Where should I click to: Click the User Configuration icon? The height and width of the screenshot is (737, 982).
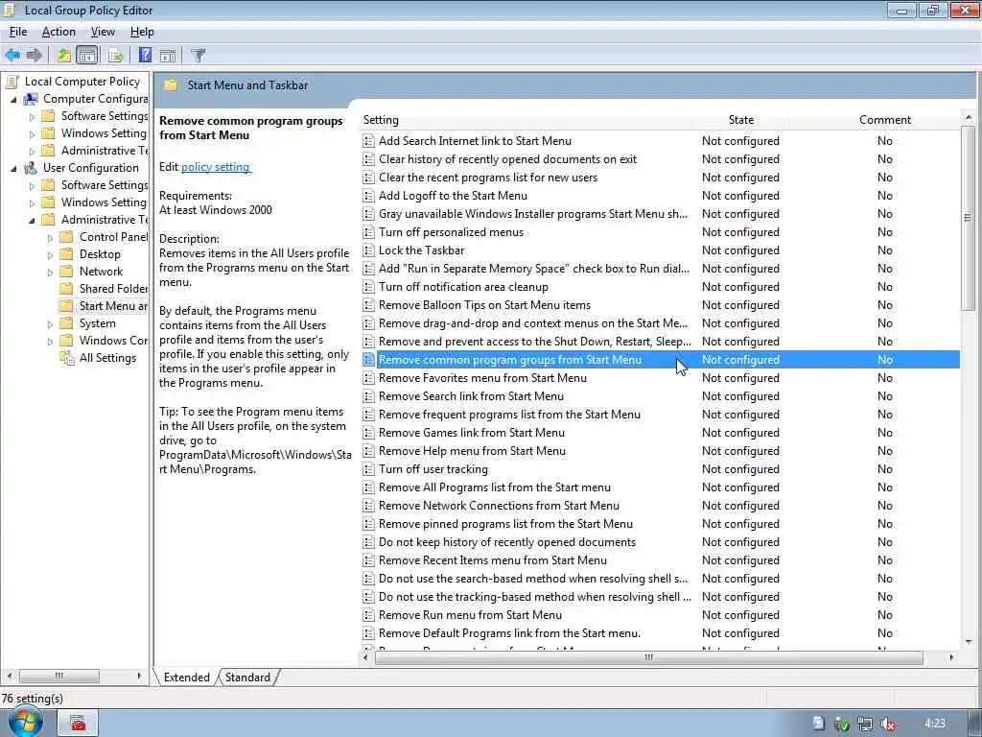(x=30, y=168)
